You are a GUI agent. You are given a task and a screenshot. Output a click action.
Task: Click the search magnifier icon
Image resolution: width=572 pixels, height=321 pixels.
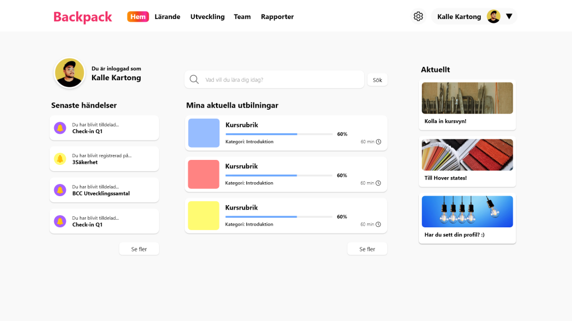pos(194,80)
